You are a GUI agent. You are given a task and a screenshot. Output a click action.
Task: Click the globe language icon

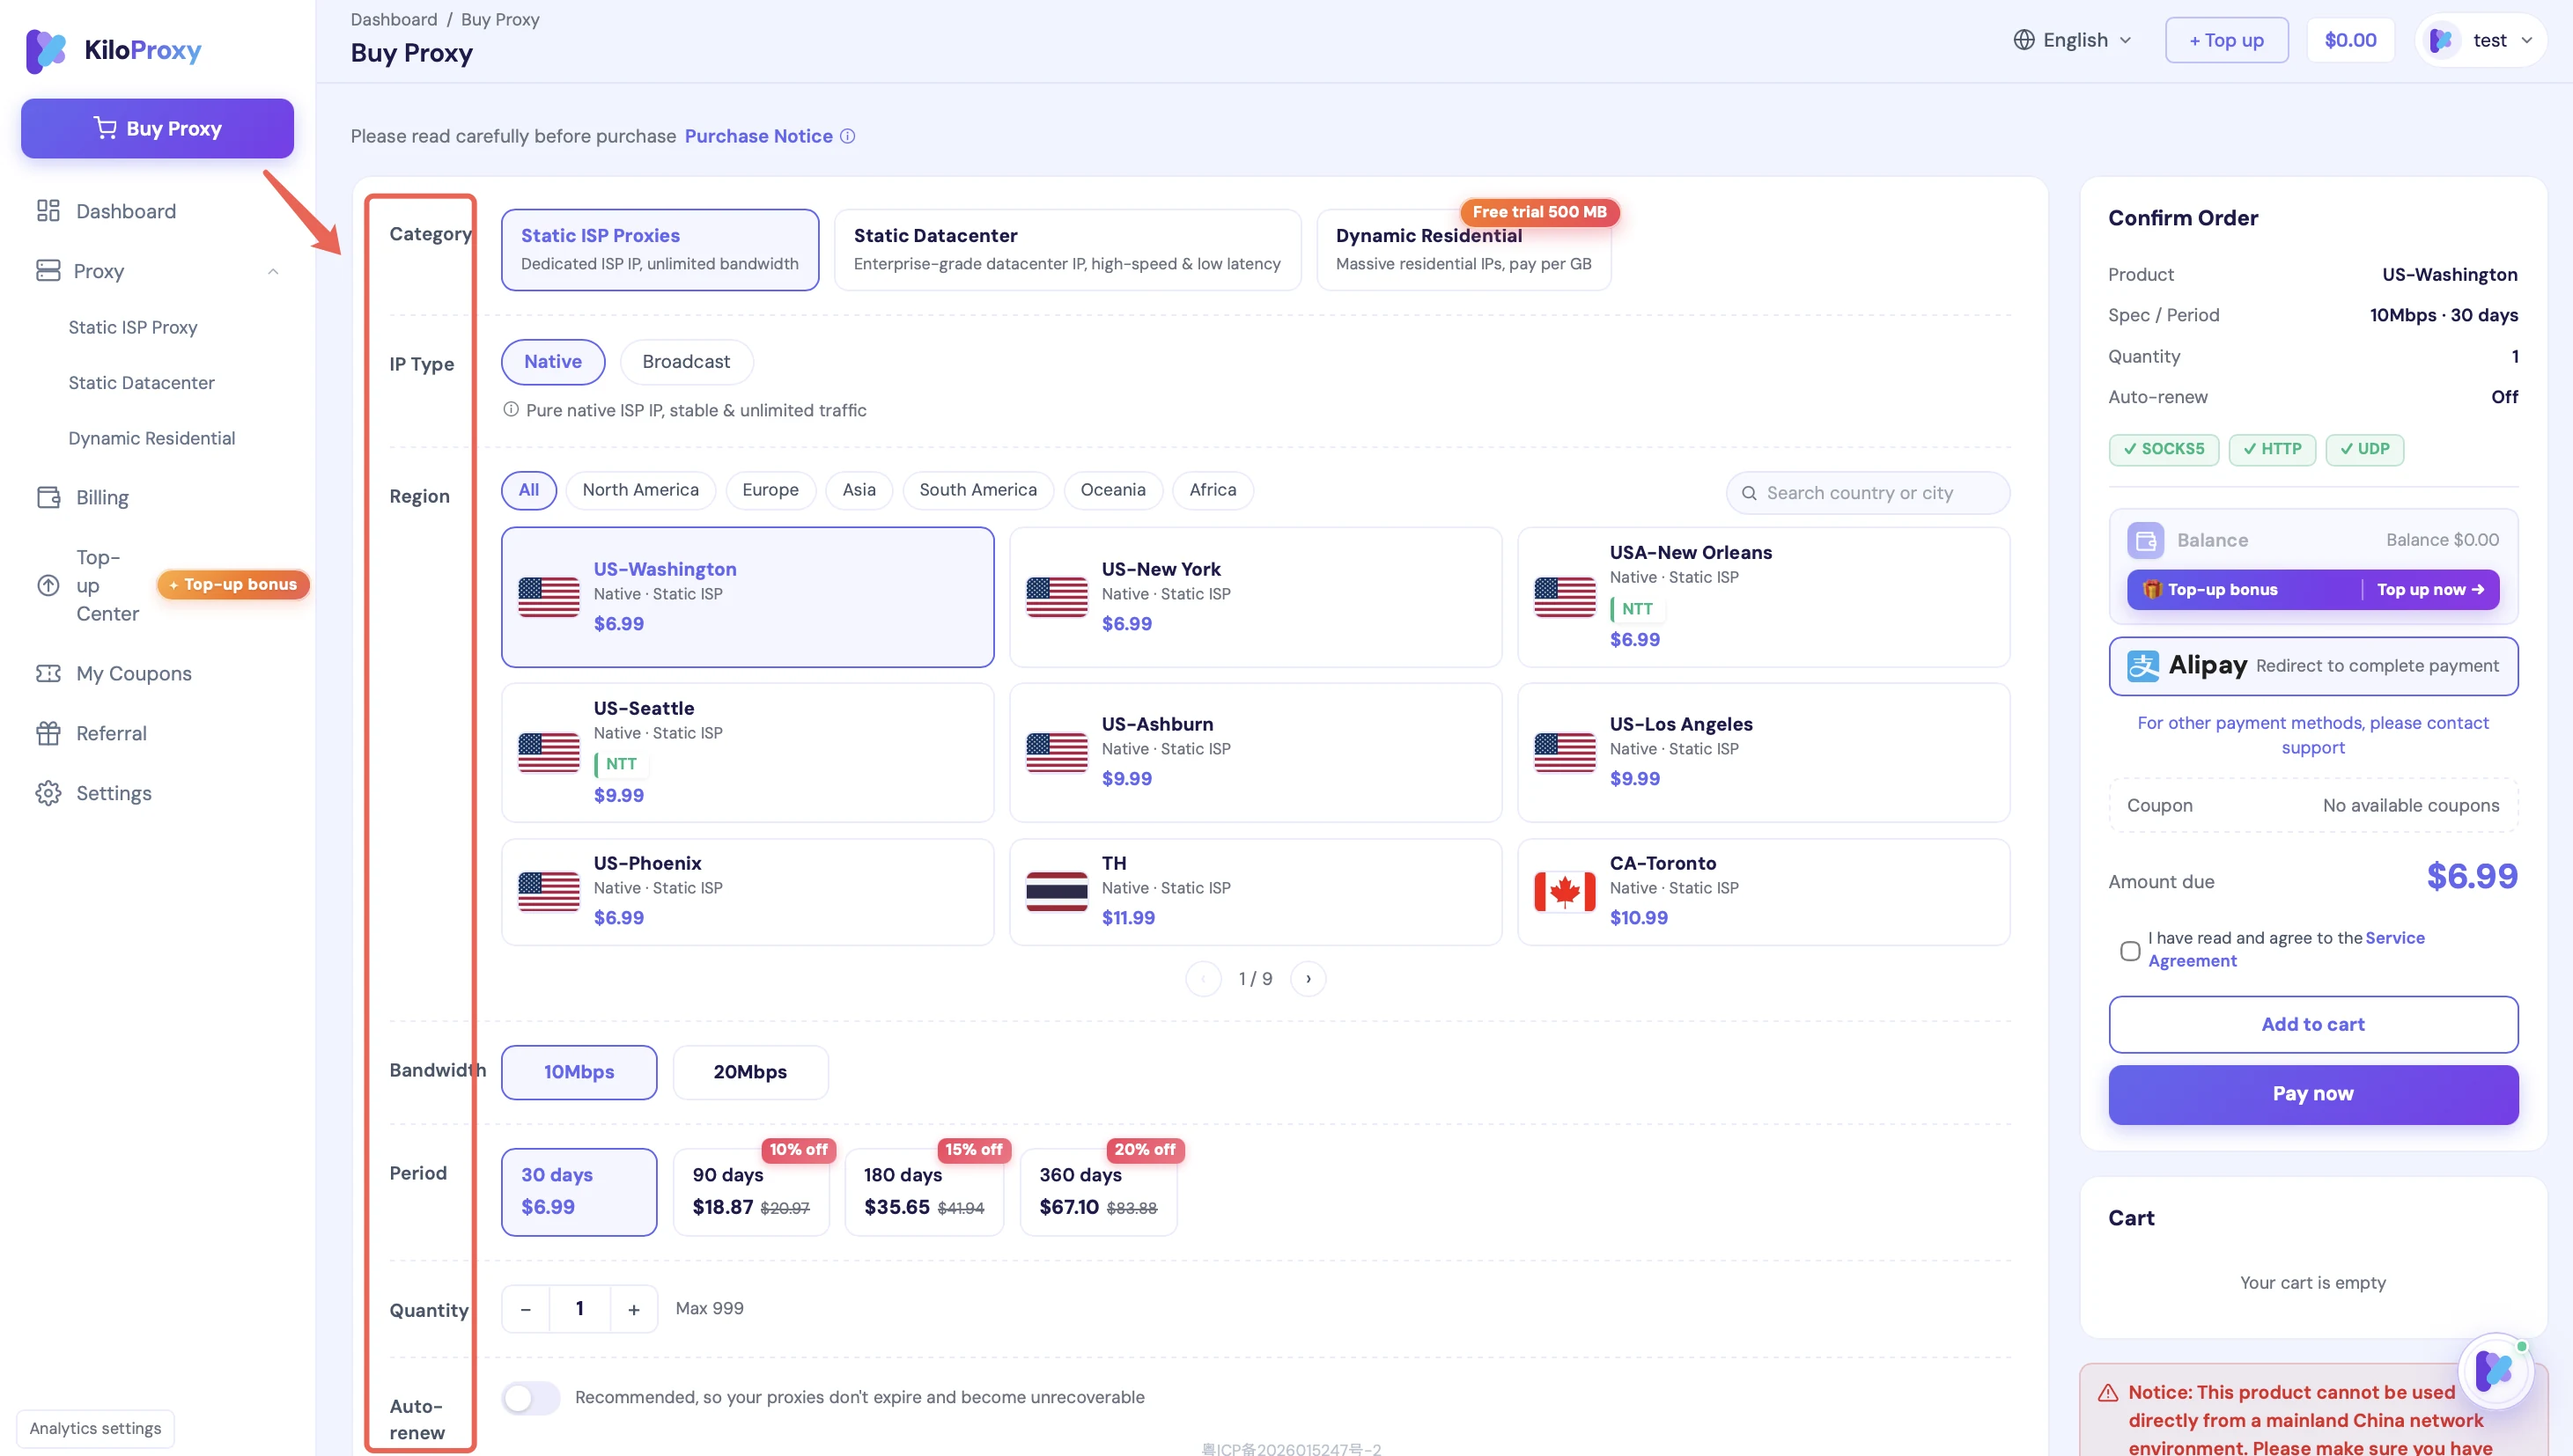click(x=2024, y=40)
